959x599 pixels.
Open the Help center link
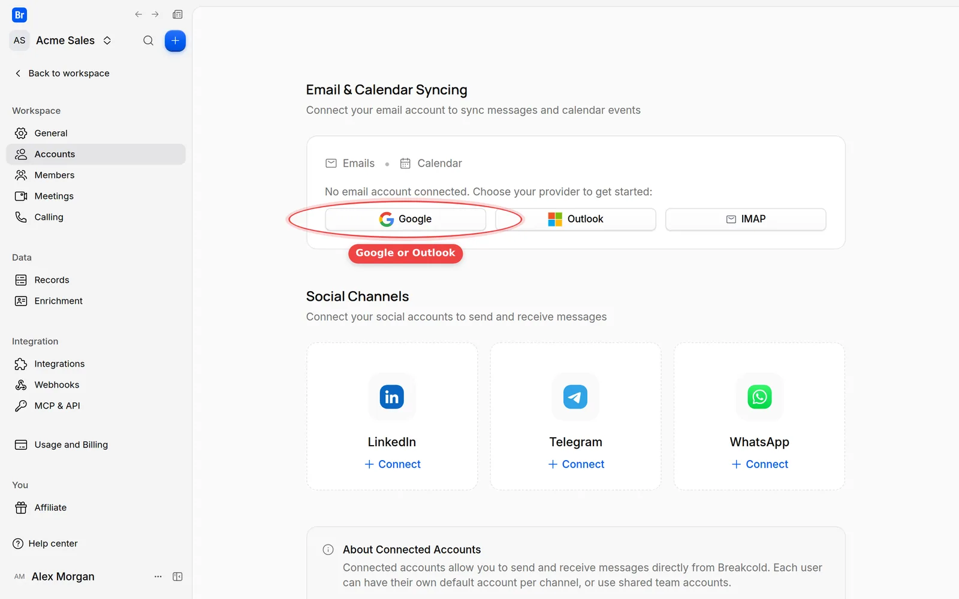click(x=46, y=543)
